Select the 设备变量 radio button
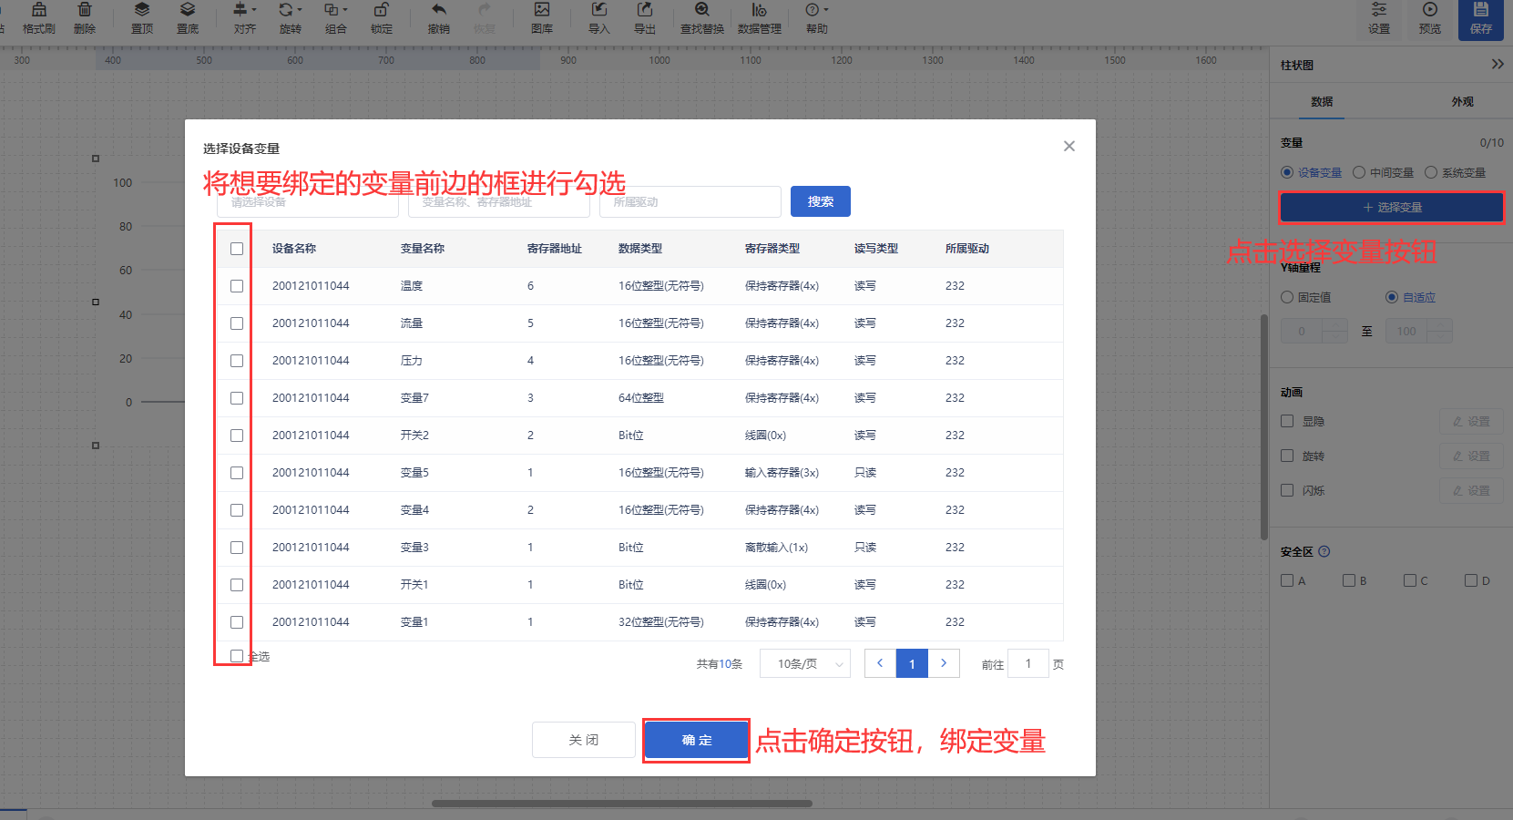Viewport: 1513px width, 820px height. (1287, 172)
